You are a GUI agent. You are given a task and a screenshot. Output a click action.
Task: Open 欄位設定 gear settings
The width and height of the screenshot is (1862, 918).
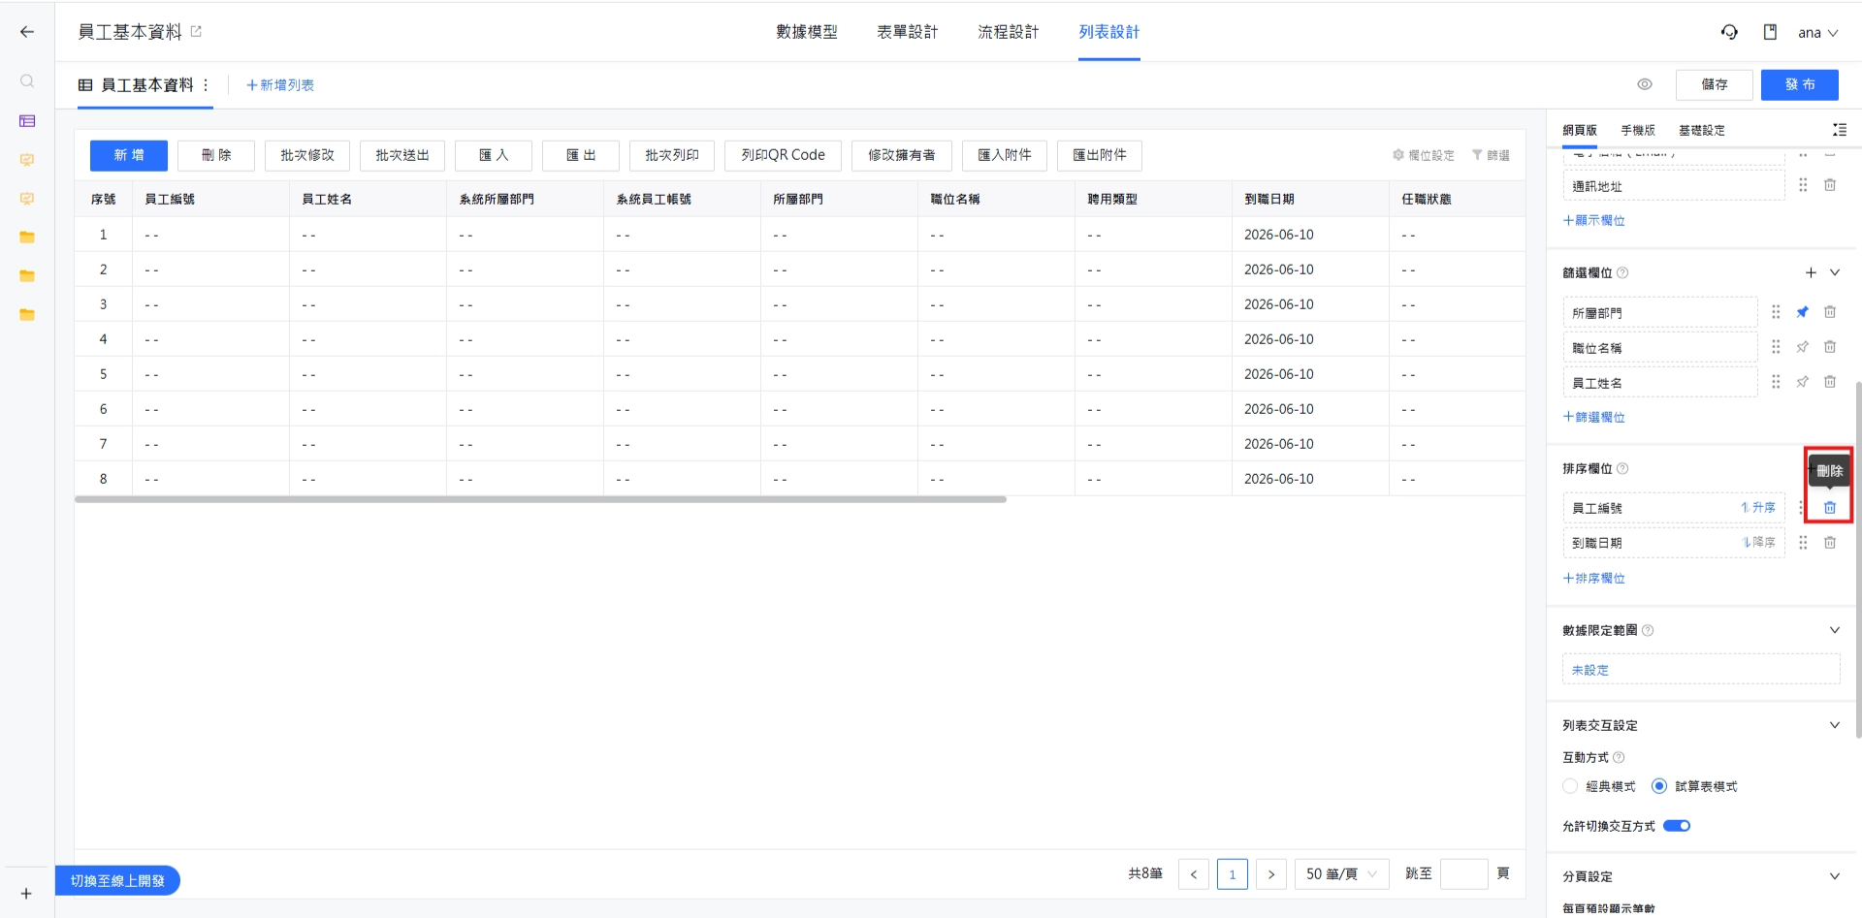tap(1423, 155)
